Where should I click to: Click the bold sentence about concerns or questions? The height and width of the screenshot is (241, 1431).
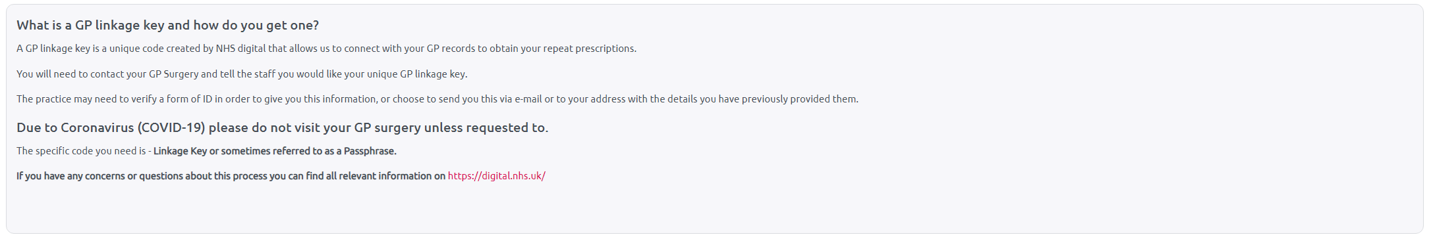click(x=231, y=176)
